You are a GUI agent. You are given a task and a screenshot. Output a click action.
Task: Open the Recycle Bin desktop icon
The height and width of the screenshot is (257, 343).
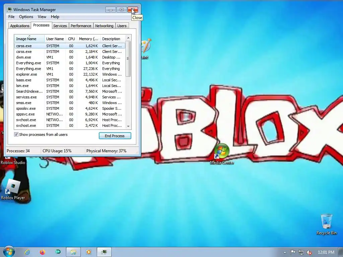coord(326,225)
